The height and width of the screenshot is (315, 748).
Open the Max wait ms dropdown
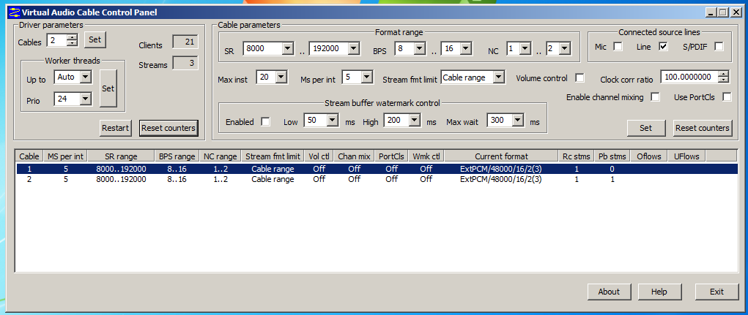(517, 121)
